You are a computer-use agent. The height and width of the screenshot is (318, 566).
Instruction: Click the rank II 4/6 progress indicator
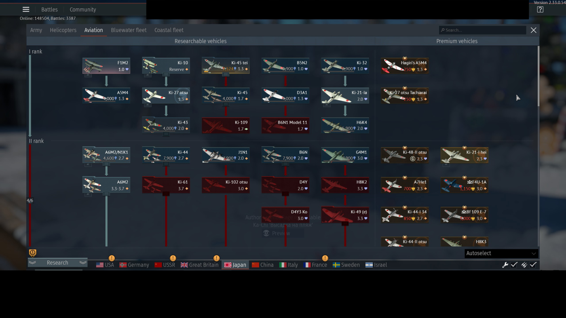click(30, 200)
